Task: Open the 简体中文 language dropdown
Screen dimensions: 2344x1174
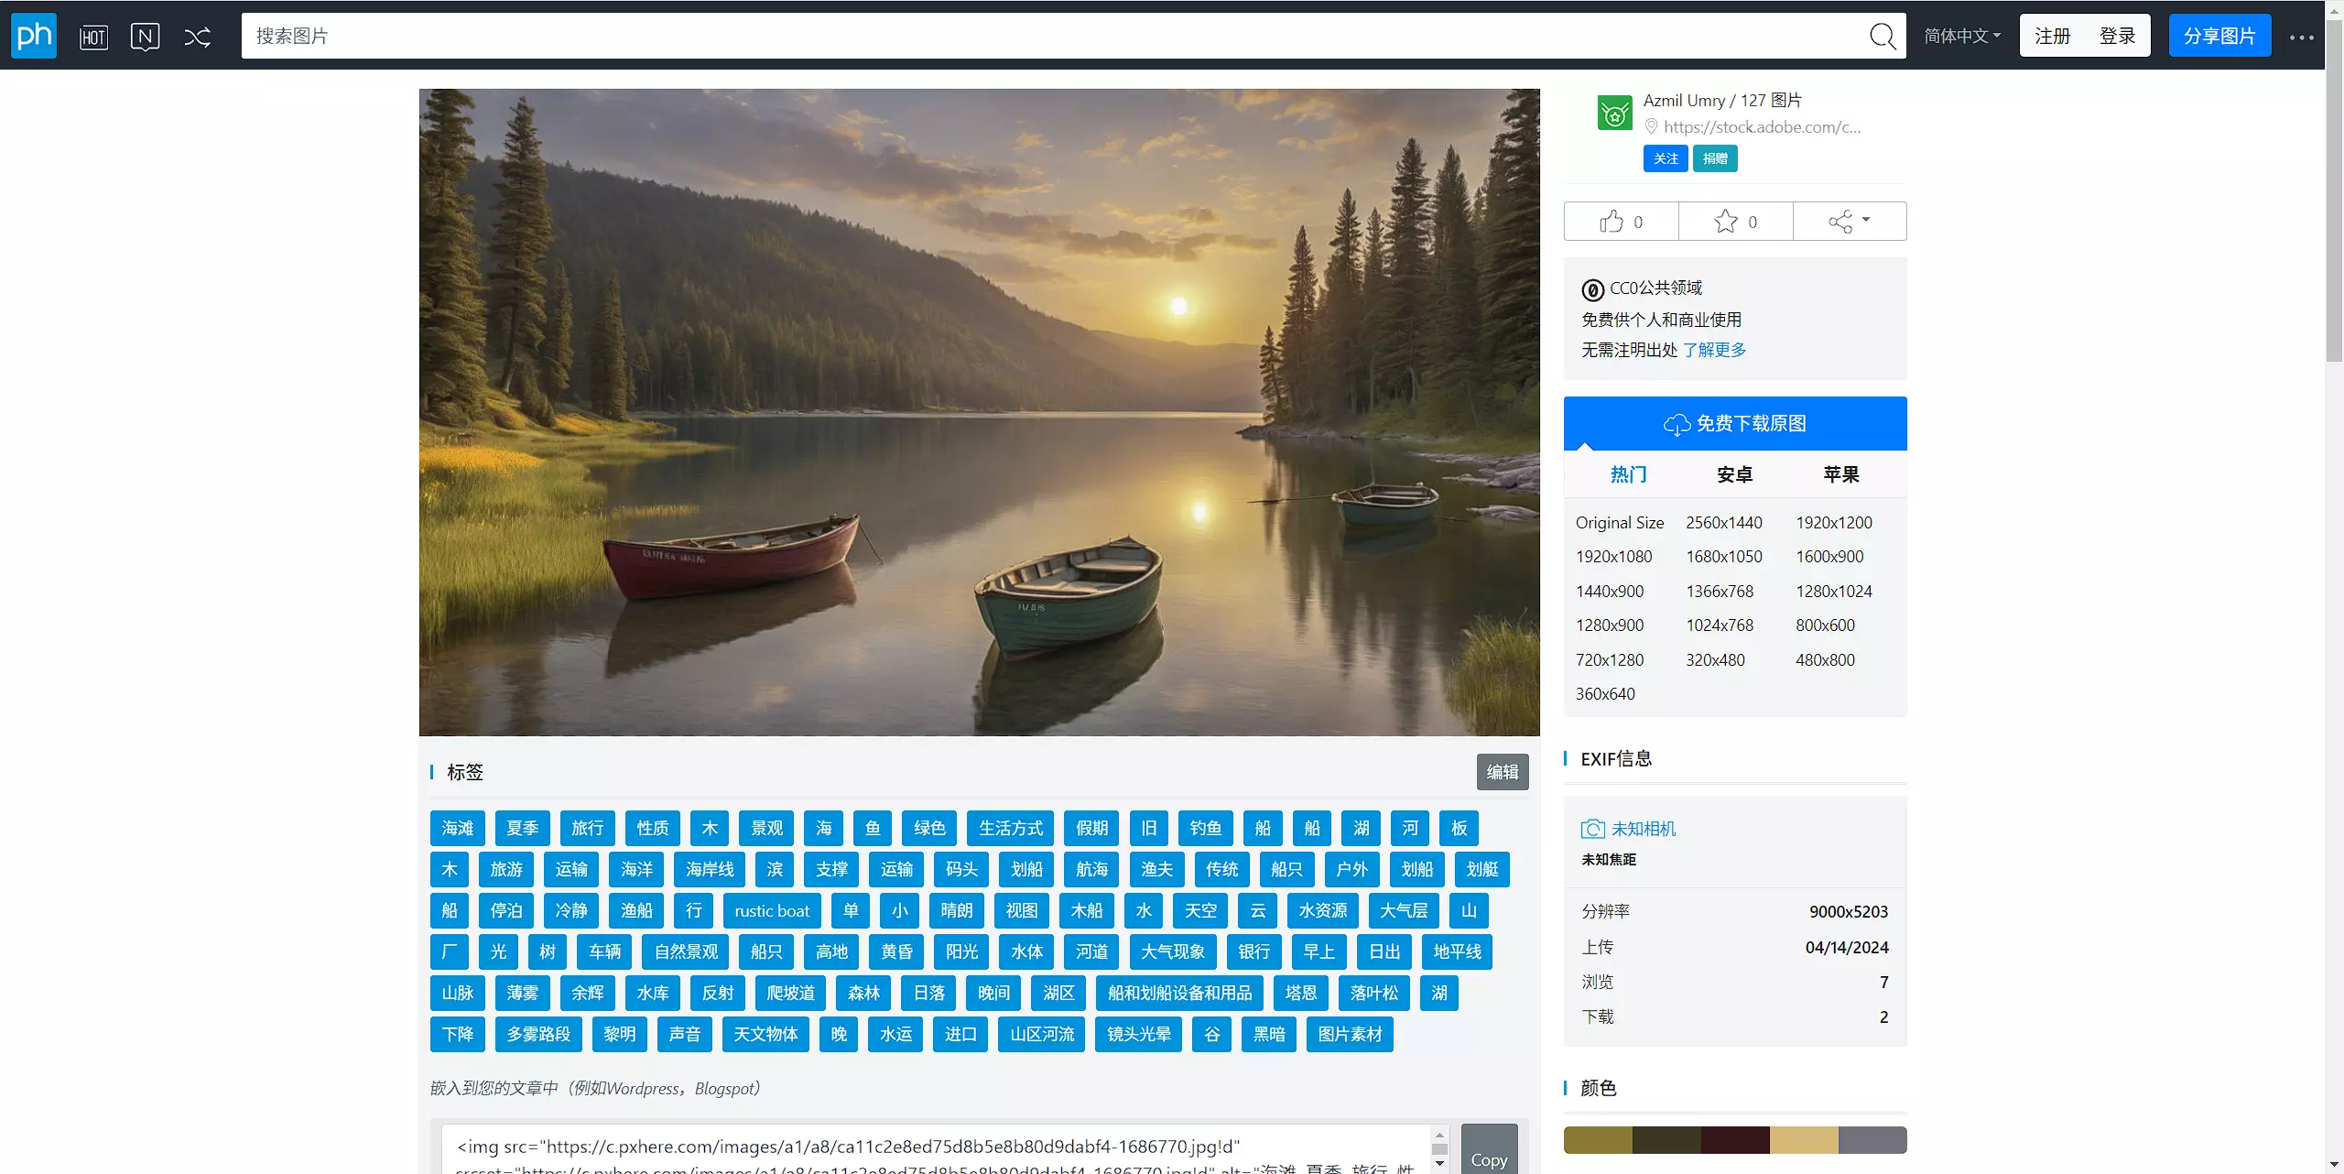Action: click(1962, 36)
